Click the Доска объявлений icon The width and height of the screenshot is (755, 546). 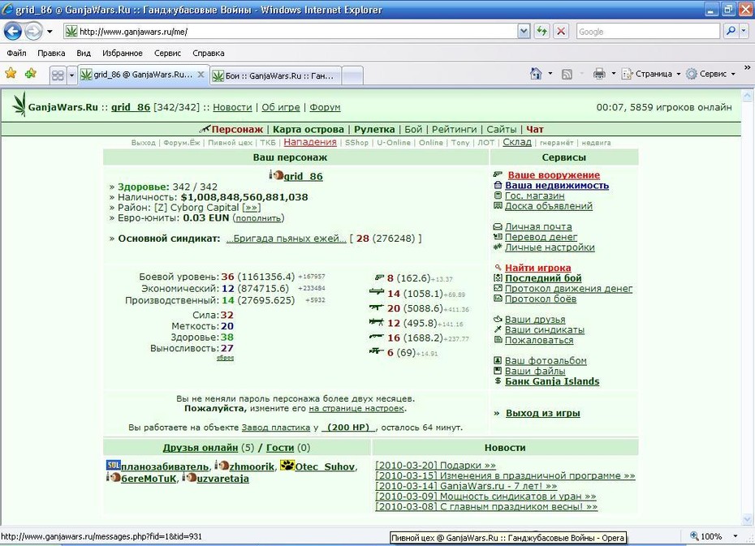498,206
